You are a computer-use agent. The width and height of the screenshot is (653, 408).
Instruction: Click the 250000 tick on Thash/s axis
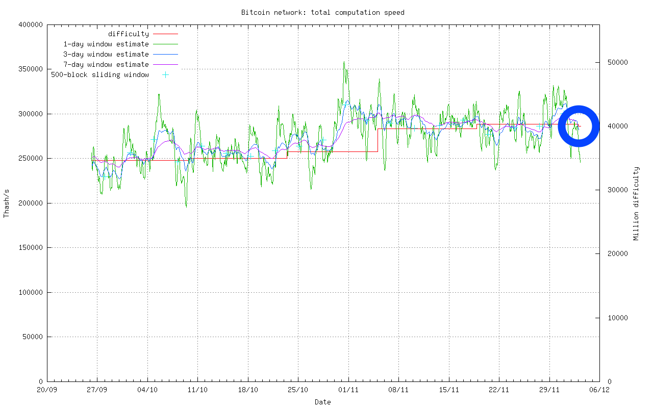31,159
